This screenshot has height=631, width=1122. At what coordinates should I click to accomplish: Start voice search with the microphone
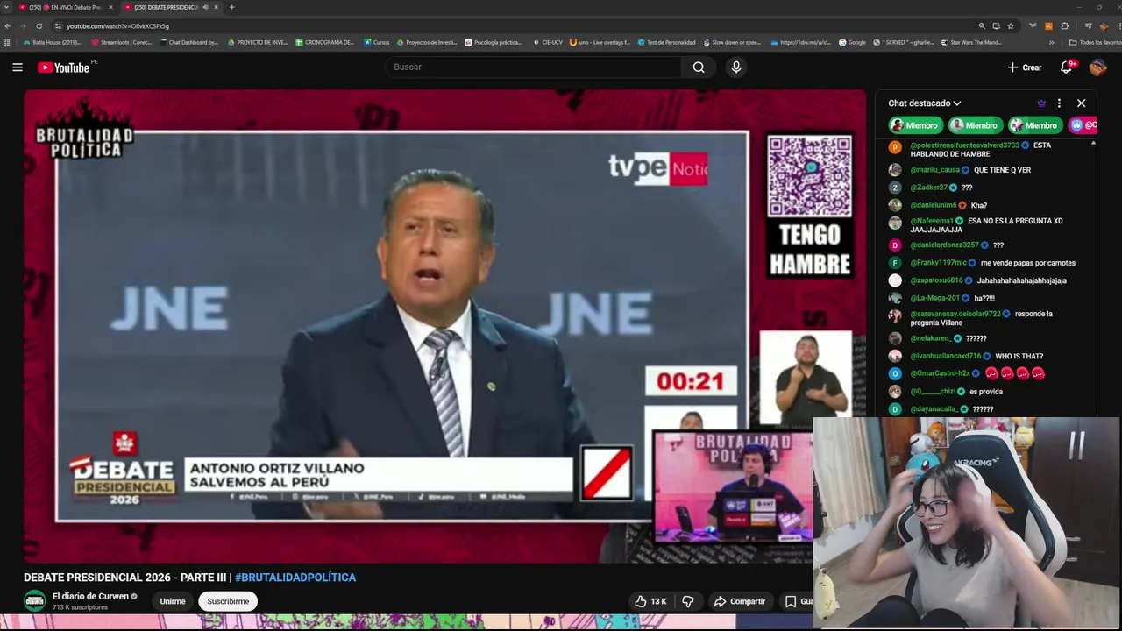tap(736, 67)
